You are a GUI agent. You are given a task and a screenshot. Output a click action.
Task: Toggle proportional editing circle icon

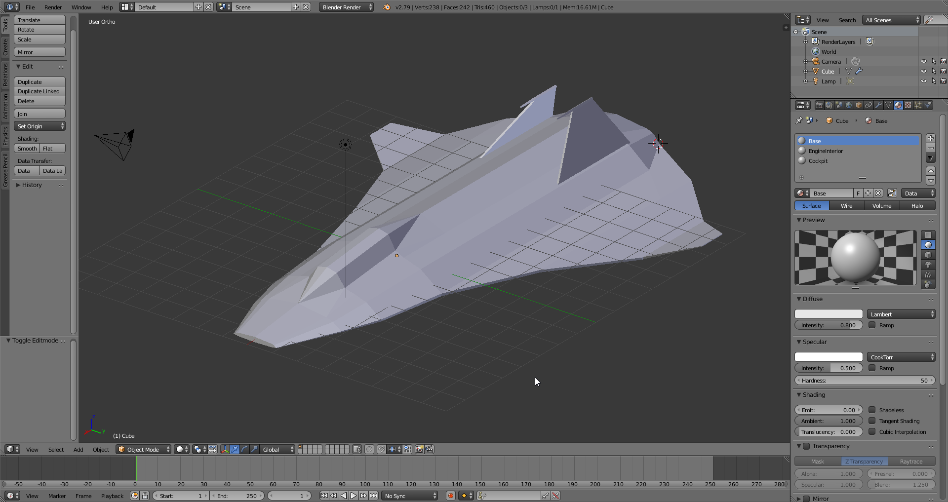[369, 449]
